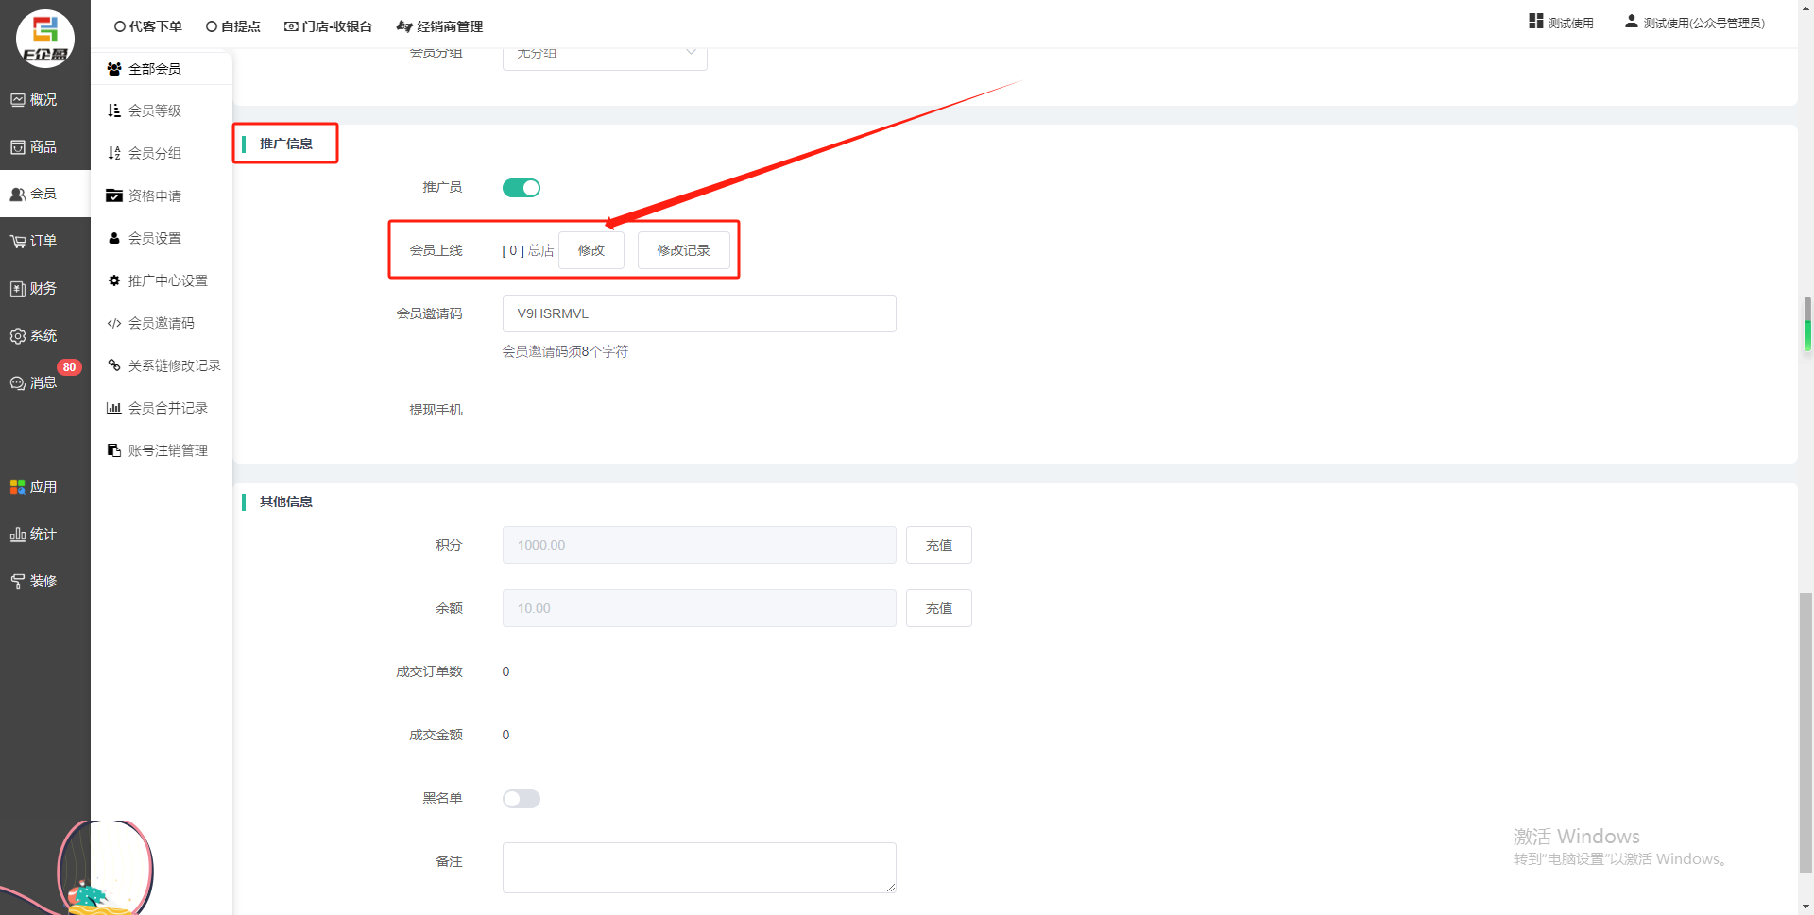Screen dimensions: 1814x915
Task: Click the 财务 finance icon
Action: click(x=18, y=289)
